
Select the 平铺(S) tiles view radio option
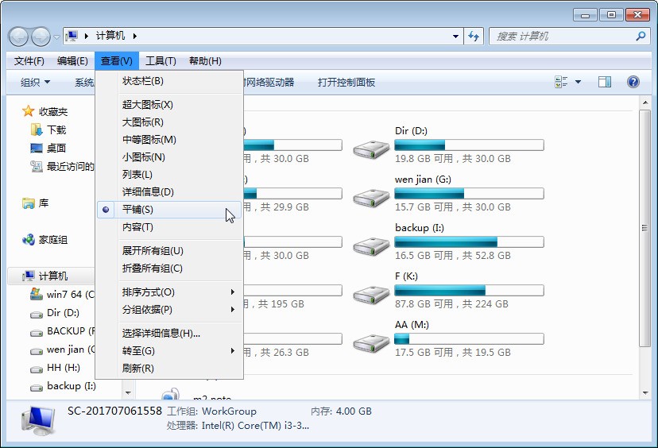pos(169,210)
